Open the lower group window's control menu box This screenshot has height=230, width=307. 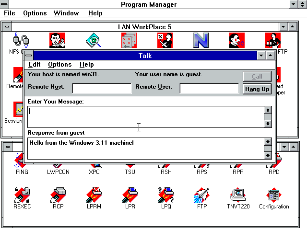8,147
